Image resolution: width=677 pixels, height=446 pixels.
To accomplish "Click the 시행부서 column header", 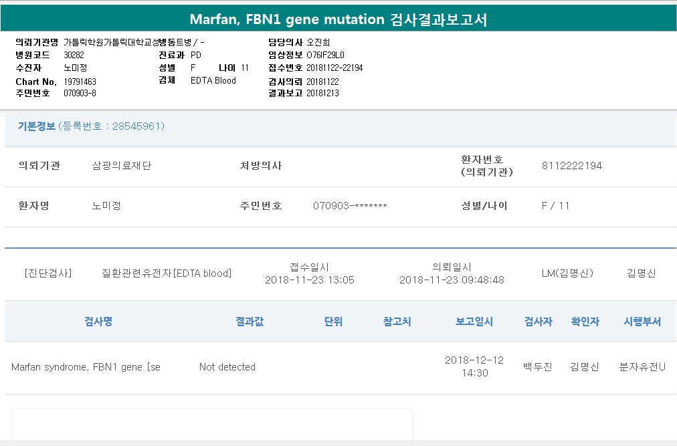I will 642,322.
